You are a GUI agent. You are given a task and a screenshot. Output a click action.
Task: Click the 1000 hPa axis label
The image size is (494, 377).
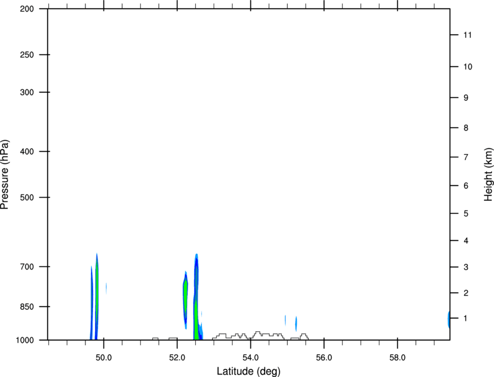pos(24,340)
